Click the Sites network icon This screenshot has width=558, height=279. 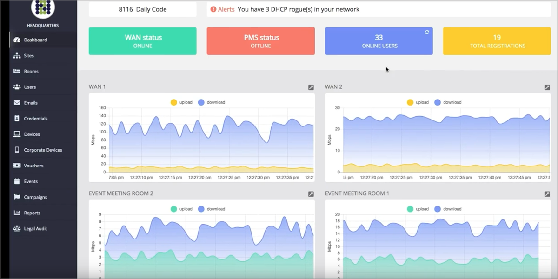[x=17, y=56]
